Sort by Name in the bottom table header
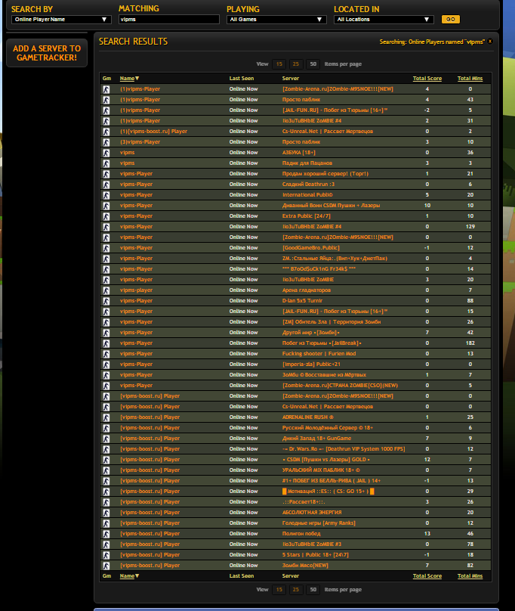 [129, 576]
